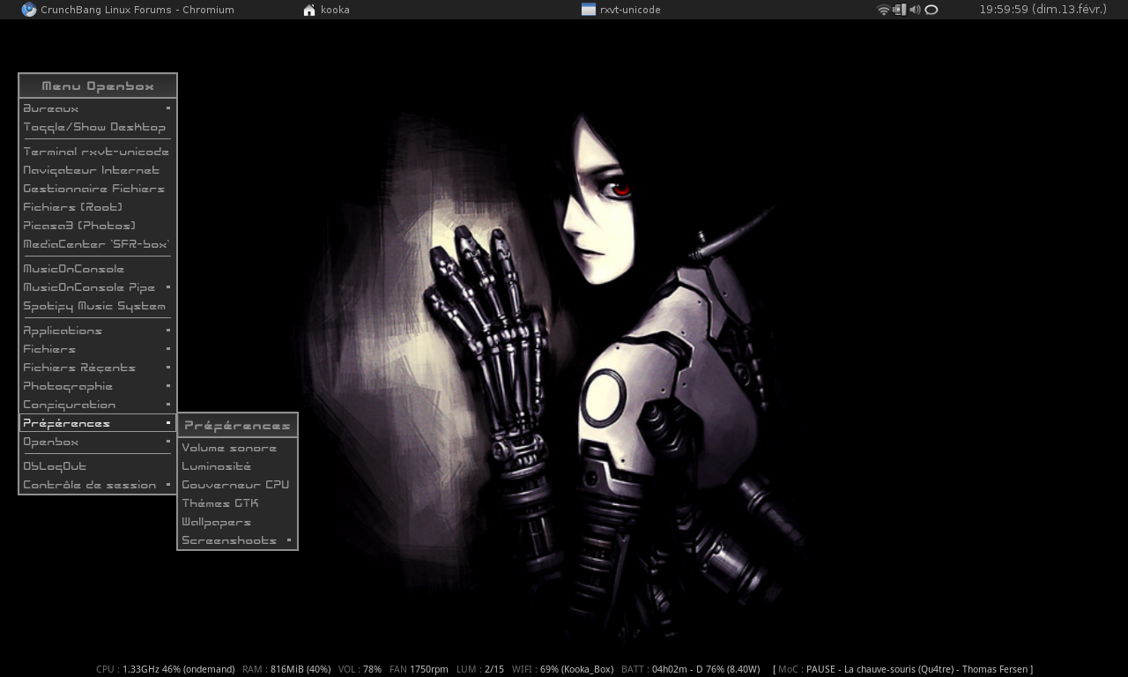Launch Terminal rxvt-unicode from the menu
The width and height of the screenshot is (1128, 677).
[98, 152]
